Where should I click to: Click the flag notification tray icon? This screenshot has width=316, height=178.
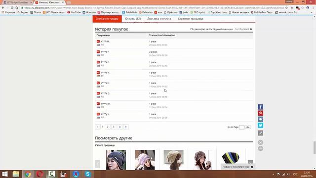click(x=278, y=174)
